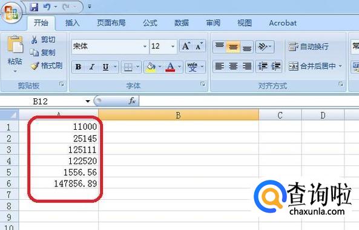This screenshot has height=230, width=359.
Task: Open the font size dropdown
Action: point(173,46)
